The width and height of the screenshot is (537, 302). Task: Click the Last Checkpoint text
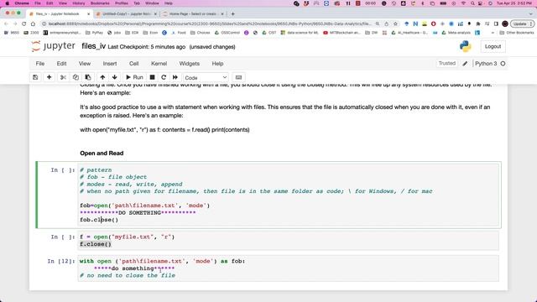(147, 47)
